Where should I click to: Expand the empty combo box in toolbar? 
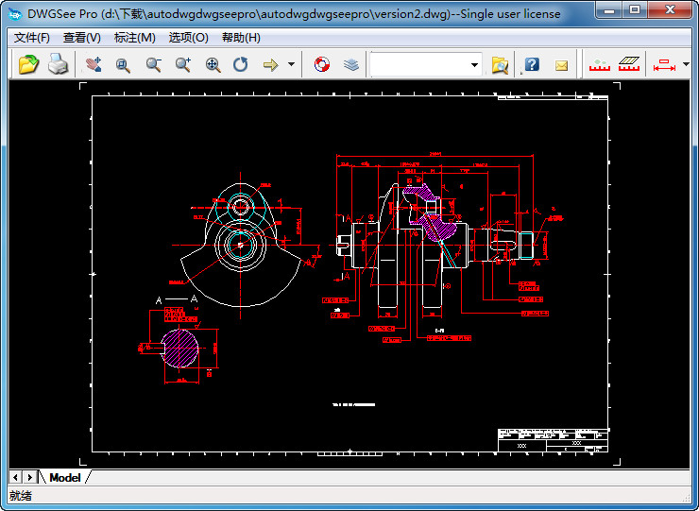474,65
